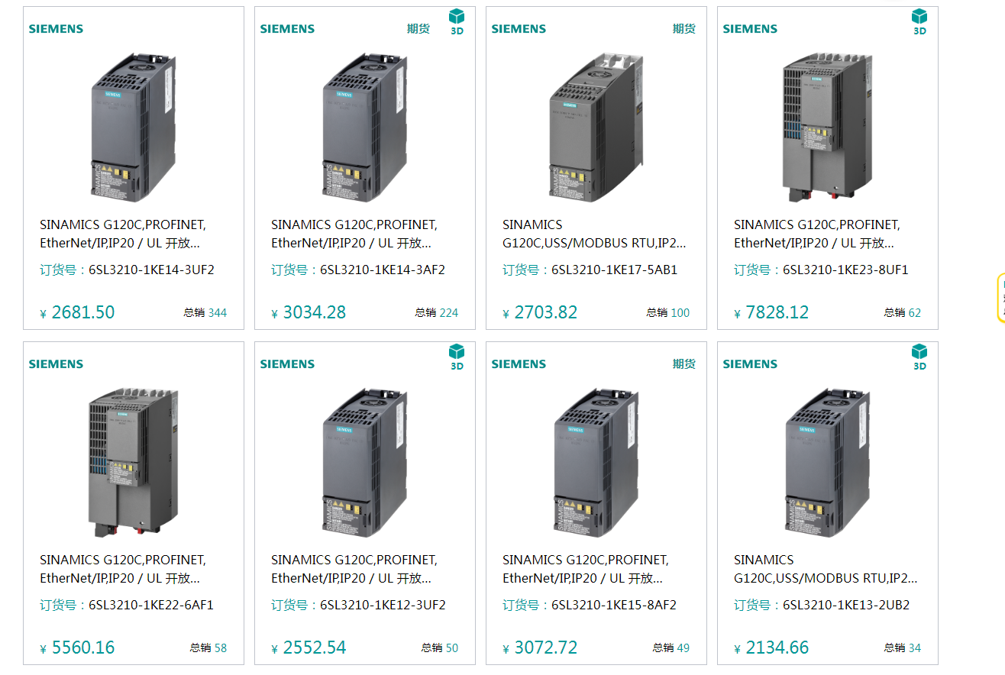Open title link of product priced 2552.54
Viewport: 1005px width, 675px height.
pyautogui.click(x=354, y=569)
